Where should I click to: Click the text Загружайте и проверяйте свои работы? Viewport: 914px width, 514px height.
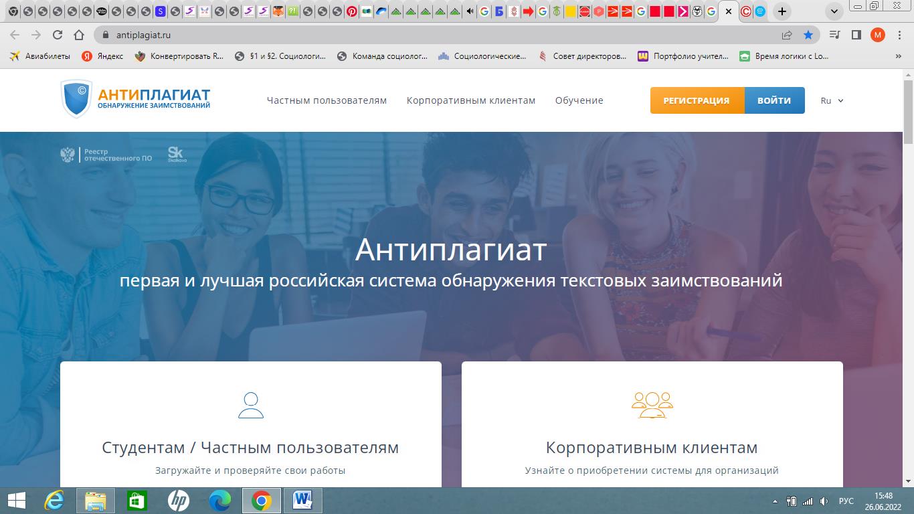[250, 470]
